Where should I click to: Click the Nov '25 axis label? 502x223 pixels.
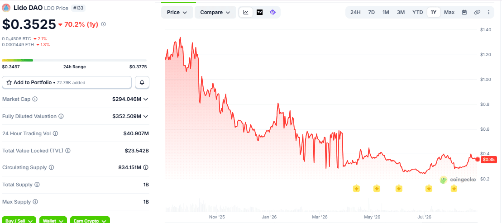[x=217, y=217]
